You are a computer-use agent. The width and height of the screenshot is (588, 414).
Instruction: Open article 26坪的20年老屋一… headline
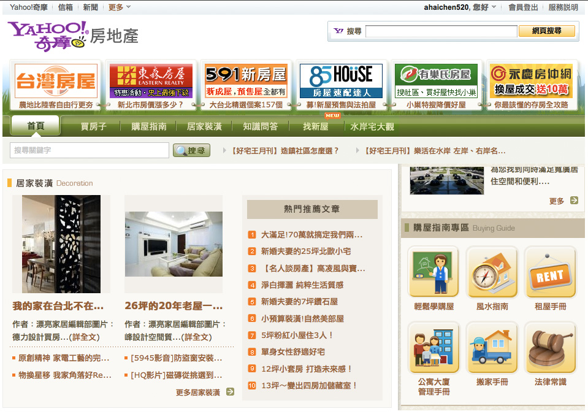174,306
